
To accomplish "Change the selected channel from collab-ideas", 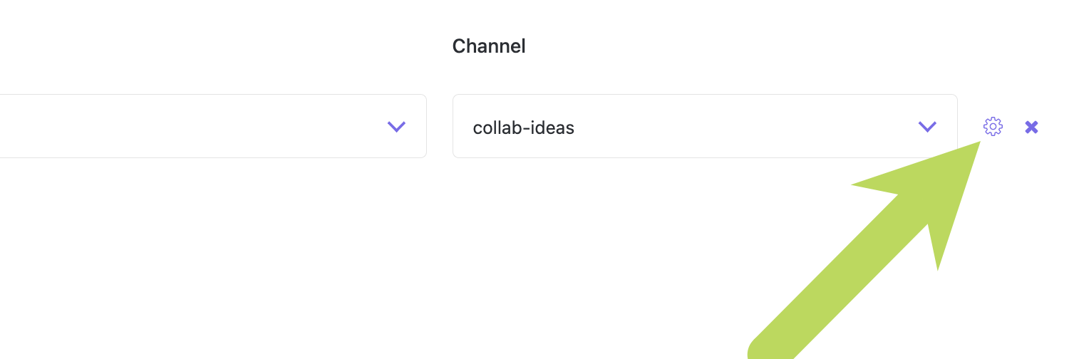I will click(704, 126).
